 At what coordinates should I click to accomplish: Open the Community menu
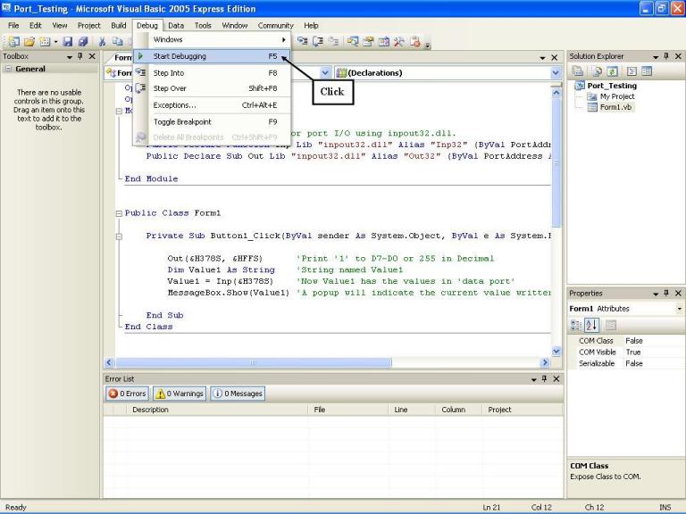276,25
